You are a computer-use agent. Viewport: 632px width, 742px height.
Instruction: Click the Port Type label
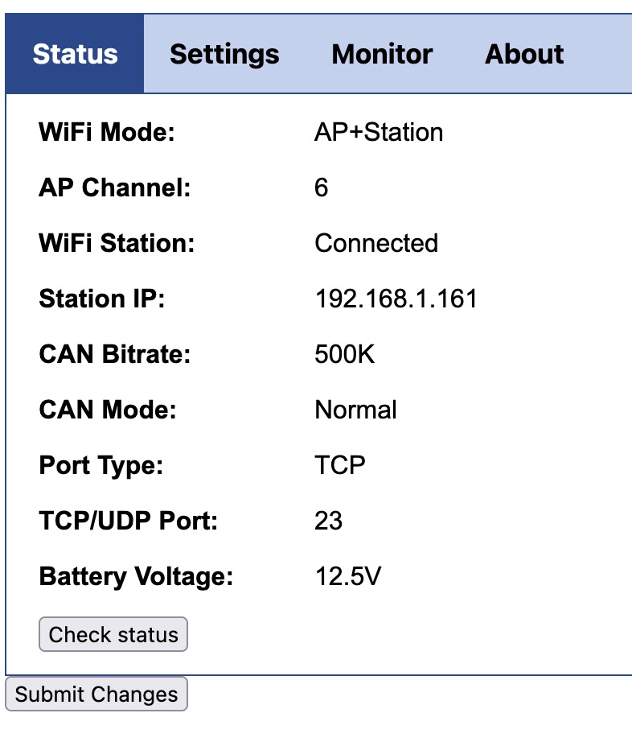pos(101,466)
